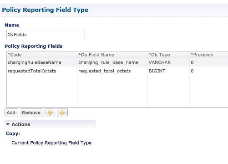Click precision value for chargingRuleBaseName row
The height and width of the screenshot is (164, 228).
(209, 62)
